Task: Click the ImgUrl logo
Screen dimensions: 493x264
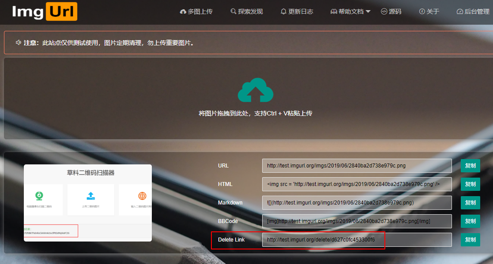Action: 45,11
